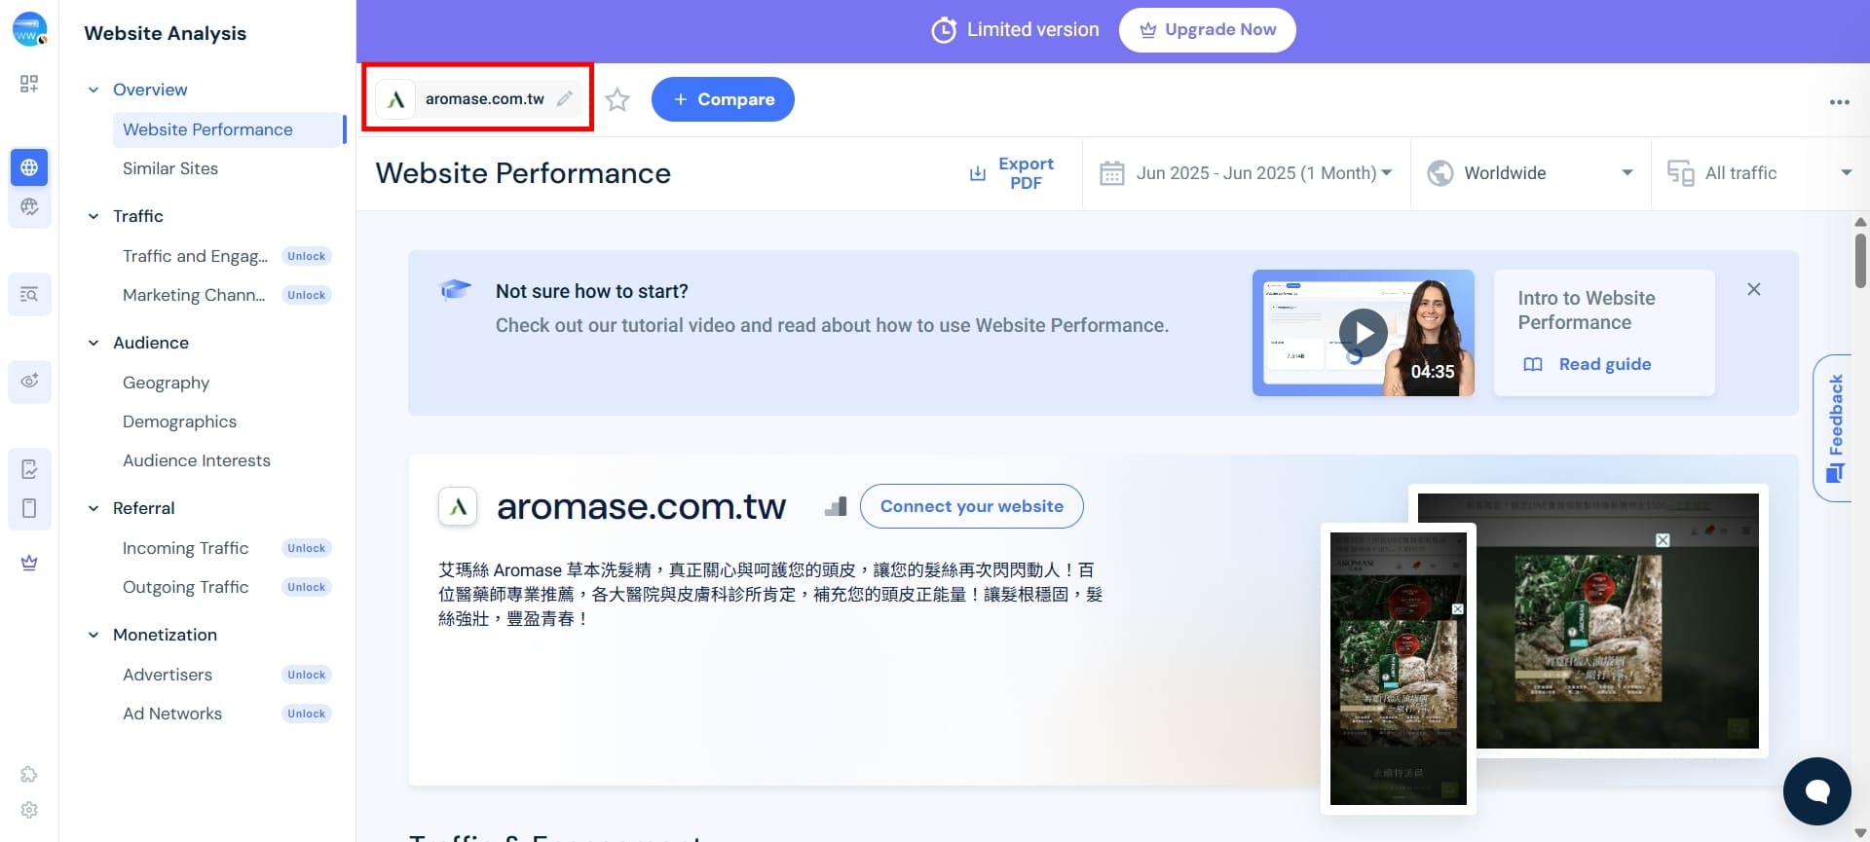Open the search list icon in the rail

tap(29, 294)
